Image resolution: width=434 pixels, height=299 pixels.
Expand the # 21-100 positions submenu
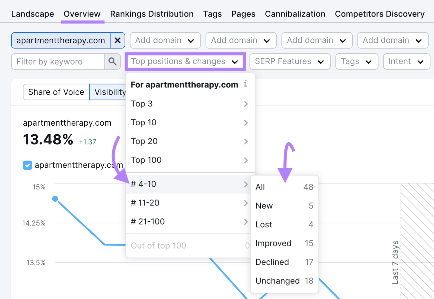click(x=189, y=222)
